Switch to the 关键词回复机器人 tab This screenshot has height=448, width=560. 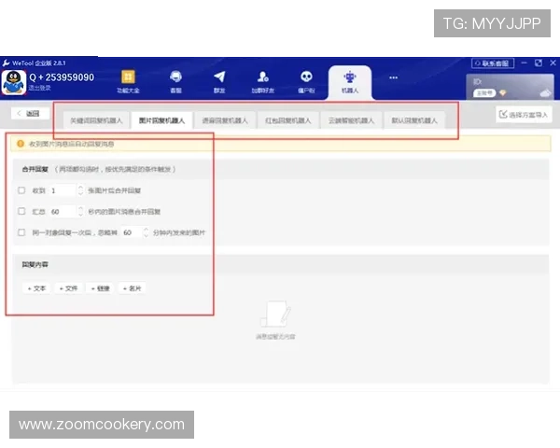click(x=96, y=120)
